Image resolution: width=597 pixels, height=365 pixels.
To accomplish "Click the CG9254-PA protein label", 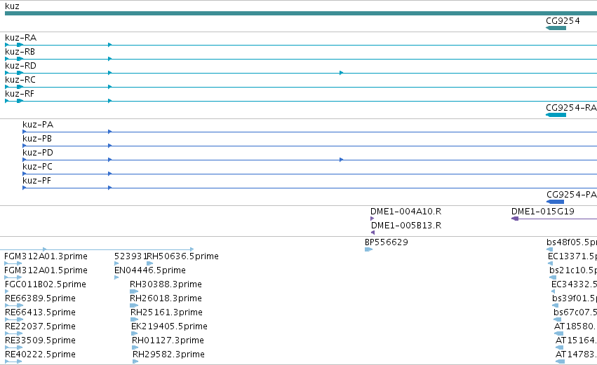I will (572, 195).
